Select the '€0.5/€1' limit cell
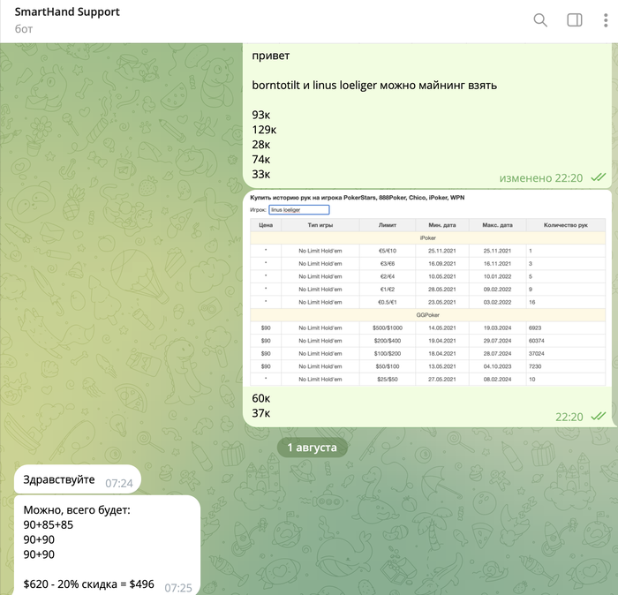Viewport: 618px width, 595px height. (388, 302)
